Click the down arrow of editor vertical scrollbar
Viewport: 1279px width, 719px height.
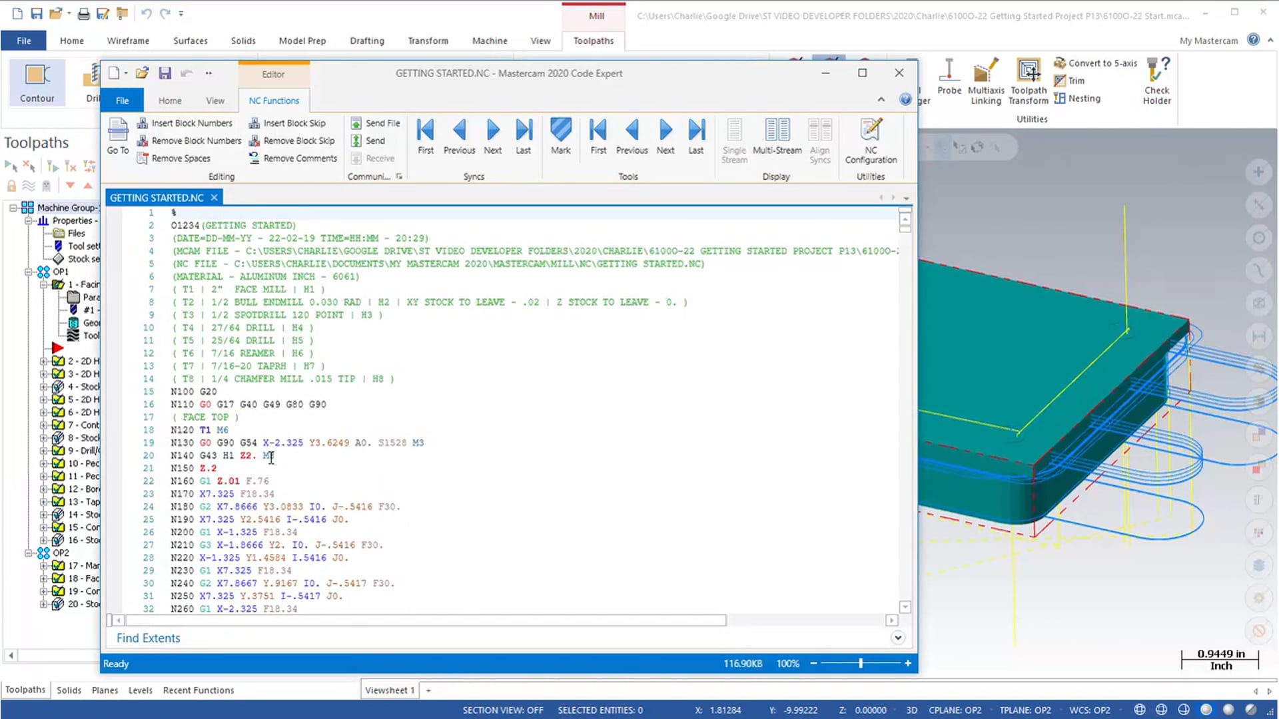pyautogui.click(x=905, y=606)
